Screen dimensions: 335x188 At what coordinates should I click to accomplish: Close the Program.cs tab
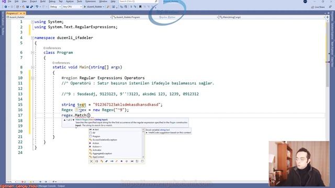pyautogui.click(x=24, y=13)
